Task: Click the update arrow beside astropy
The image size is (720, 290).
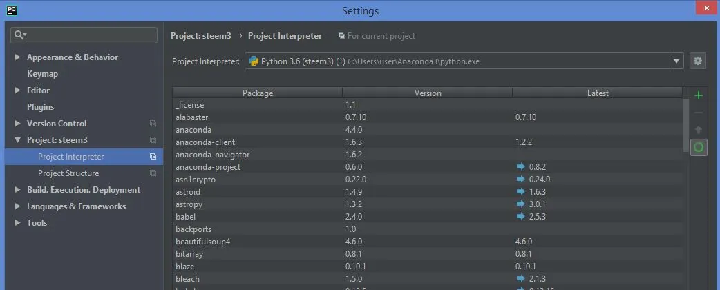Action: (520, 204)
